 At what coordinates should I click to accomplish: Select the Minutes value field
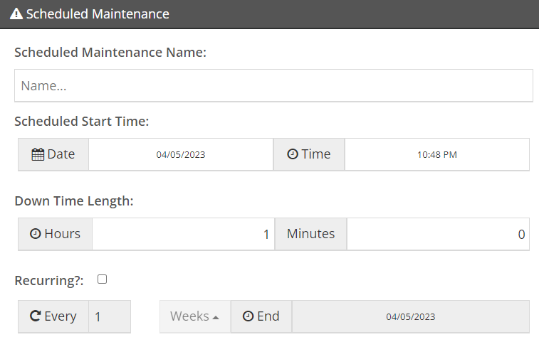tap(438, 234)
